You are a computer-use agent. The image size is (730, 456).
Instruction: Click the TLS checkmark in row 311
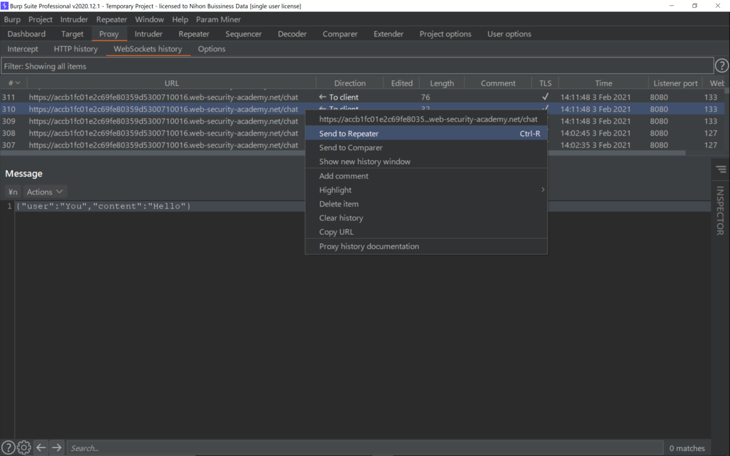coord(545,97)
